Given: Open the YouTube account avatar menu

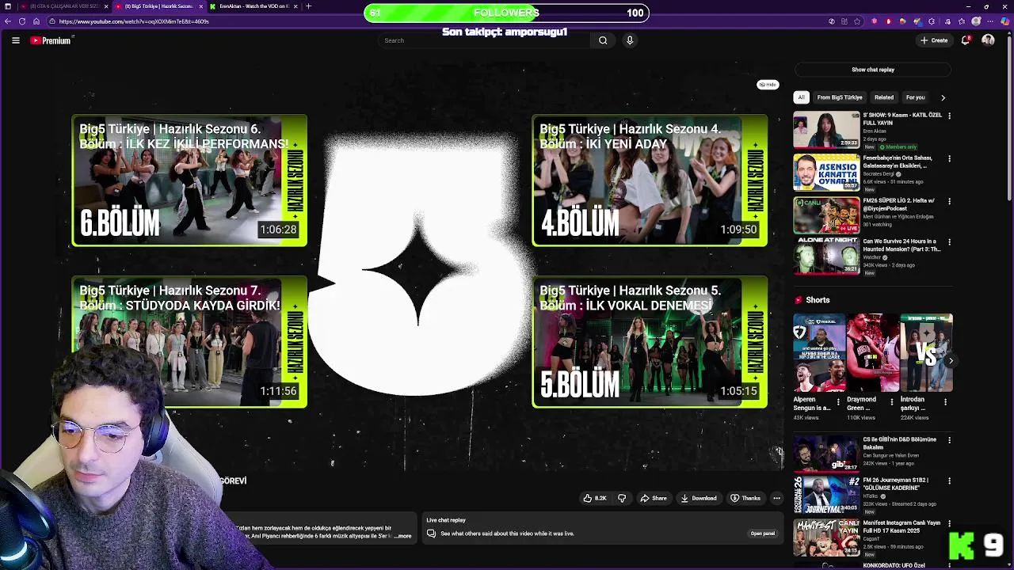Looking at the screenshot, I should pos(988,40).
